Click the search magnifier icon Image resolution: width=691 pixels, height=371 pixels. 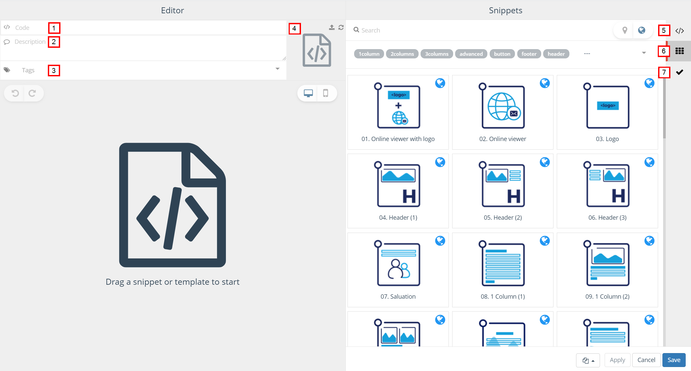[356, 30]
